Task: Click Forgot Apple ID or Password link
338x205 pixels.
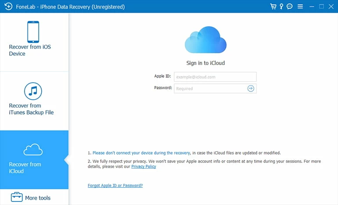Action: click(115, 186)
